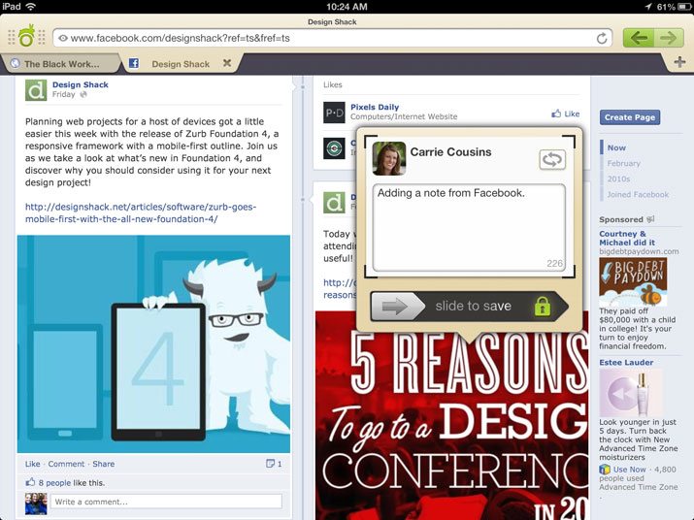Click the sync arrows icon in note popup
Screen dimensions: 694x520
552,159
